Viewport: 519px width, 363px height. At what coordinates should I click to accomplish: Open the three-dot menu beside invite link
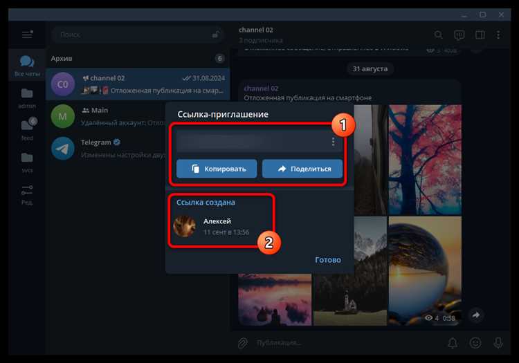point(333,142)
